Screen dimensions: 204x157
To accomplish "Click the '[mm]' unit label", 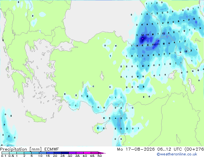I will click(x=35, y=149).
